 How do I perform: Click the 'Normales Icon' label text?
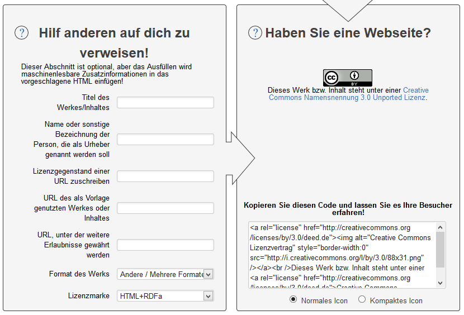click(324, 300)
